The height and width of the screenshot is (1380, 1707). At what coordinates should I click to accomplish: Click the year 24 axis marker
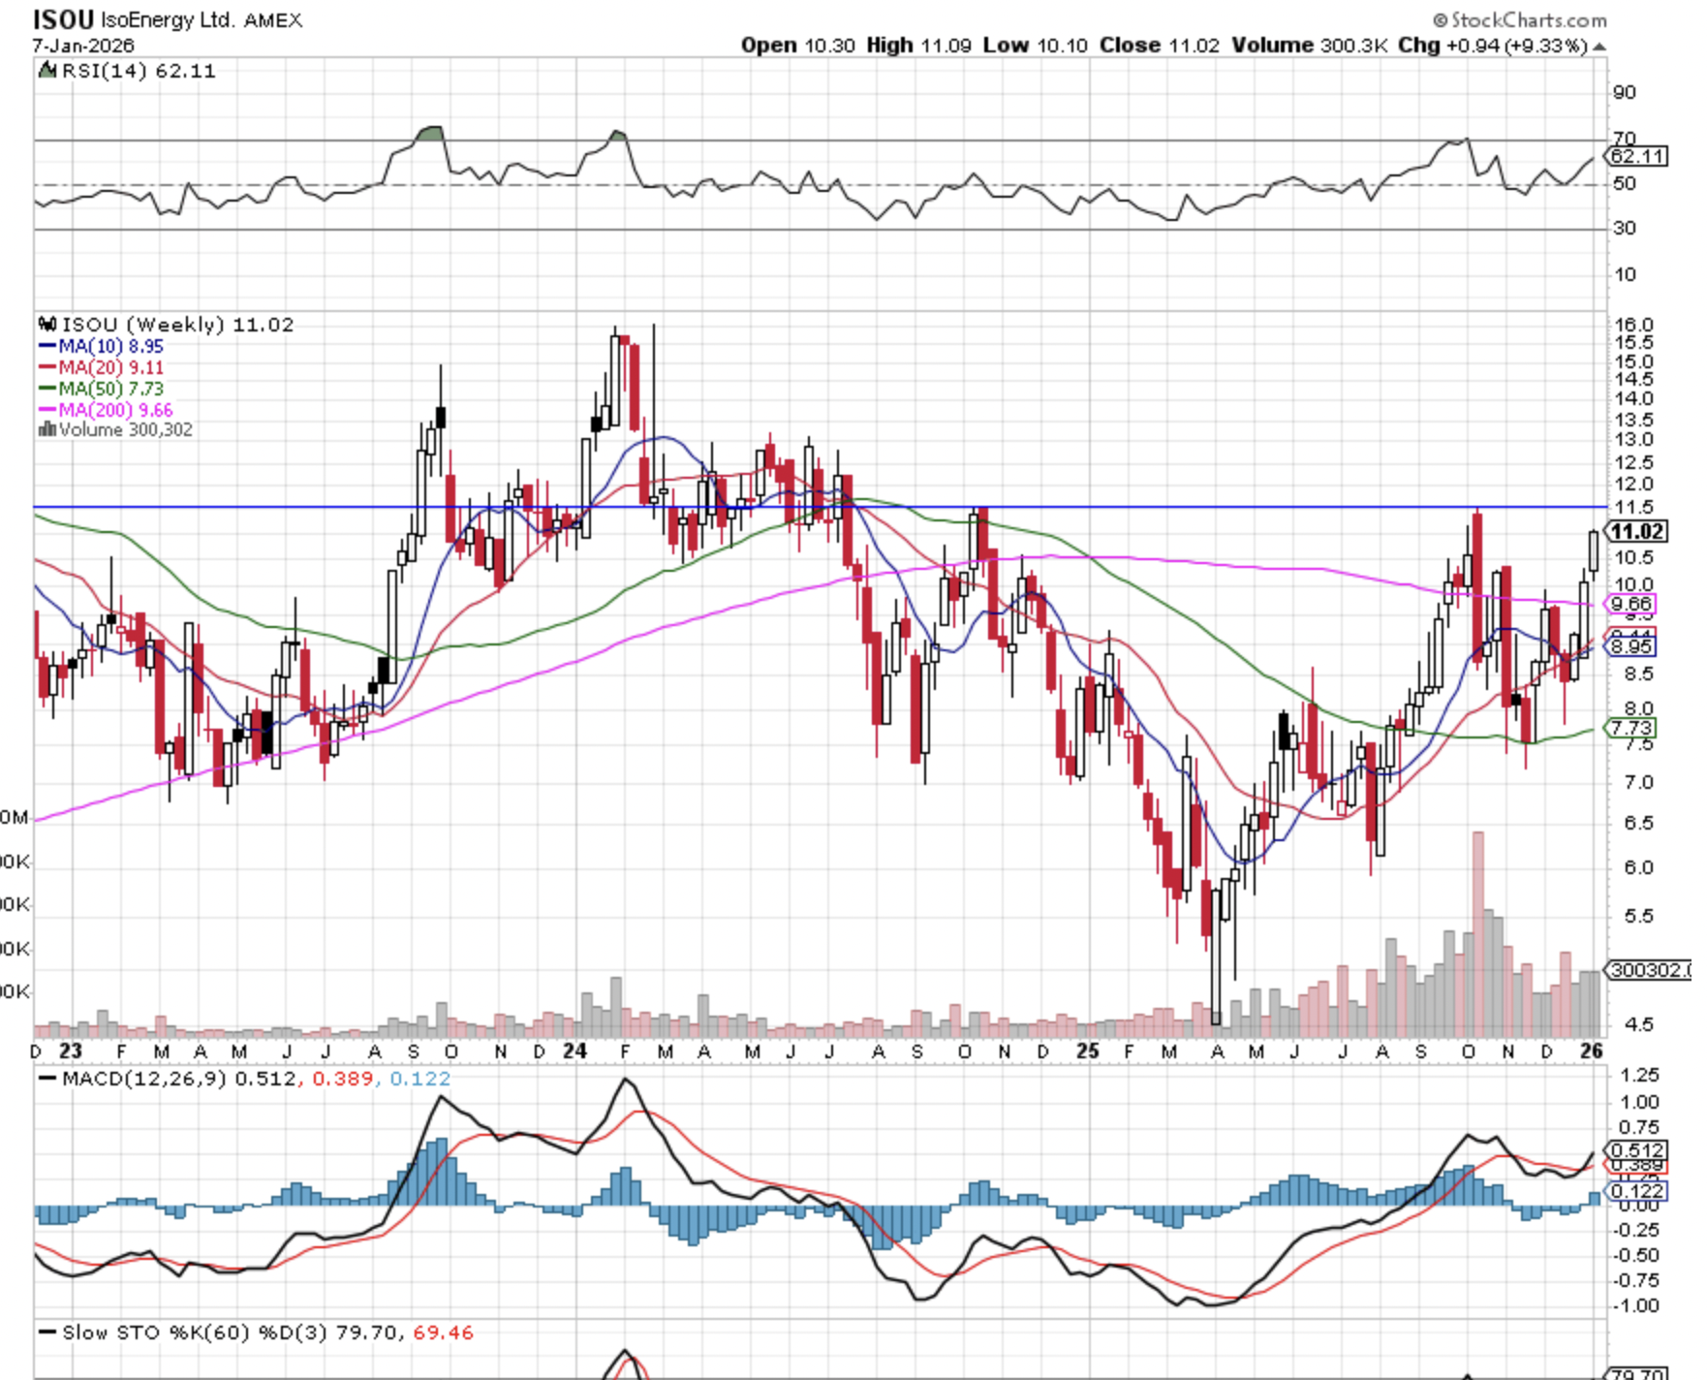(x=574, y=1051)
